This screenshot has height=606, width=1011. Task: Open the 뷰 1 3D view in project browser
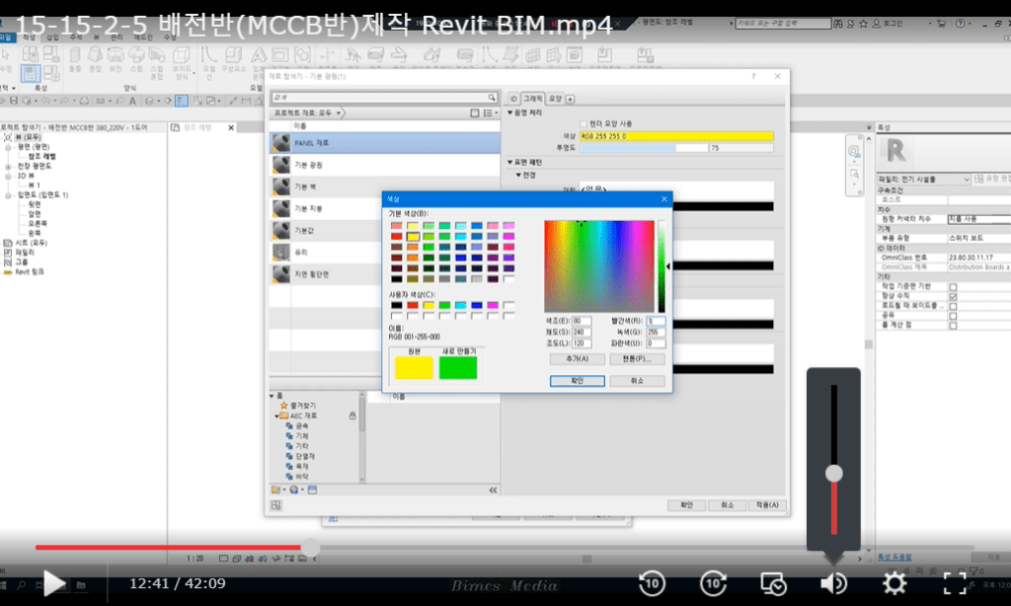[34, 185]
